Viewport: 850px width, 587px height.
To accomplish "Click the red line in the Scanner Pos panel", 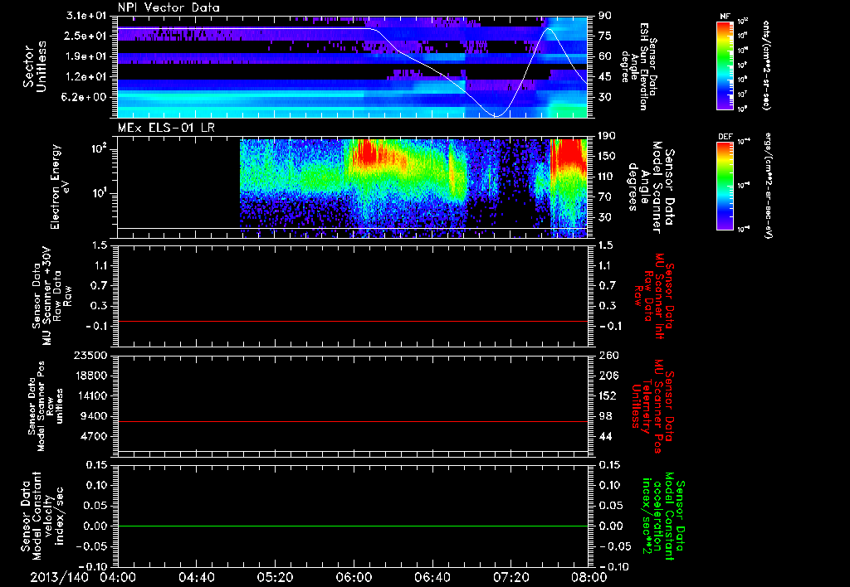I will pyautogui.click(x=353, y=421).
